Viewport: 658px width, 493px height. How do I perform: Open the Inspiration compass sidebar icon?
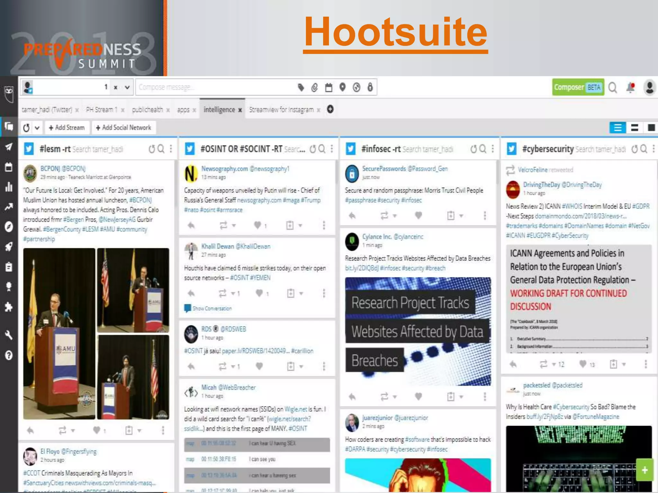(x=9, y=227)
